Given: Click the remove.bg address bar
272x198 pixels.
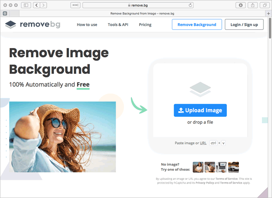Looking at the screenshot, I should [x=155, y=5].
